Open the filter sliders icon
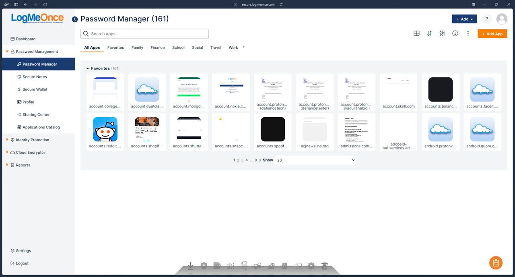This screenshot has height=277, width=515. 442,33
